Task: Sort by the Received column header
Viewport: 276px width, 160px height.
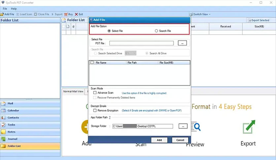Action: [226, 26]
